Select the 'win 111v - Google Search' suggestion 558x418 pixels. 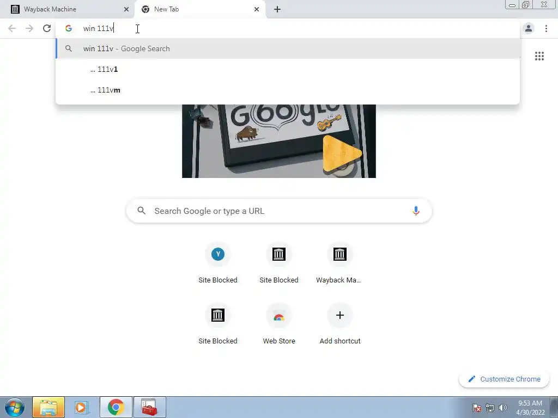[288, 48]
